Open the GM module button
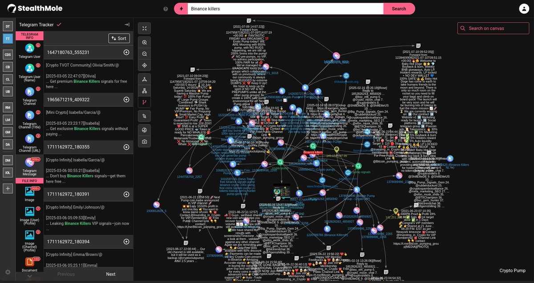Image resolution: width=534 pixels, height=283 pixels. (x=8, y=132)
